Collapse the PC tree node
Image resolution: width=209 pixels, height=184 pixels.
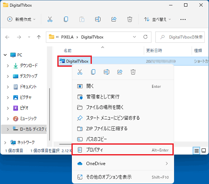(5, 55)
